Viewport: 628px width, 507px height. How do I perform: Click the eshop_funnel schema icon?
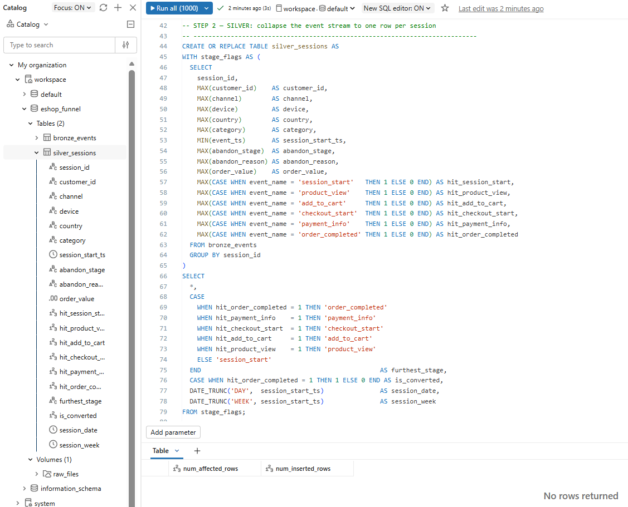pos(35,109)
